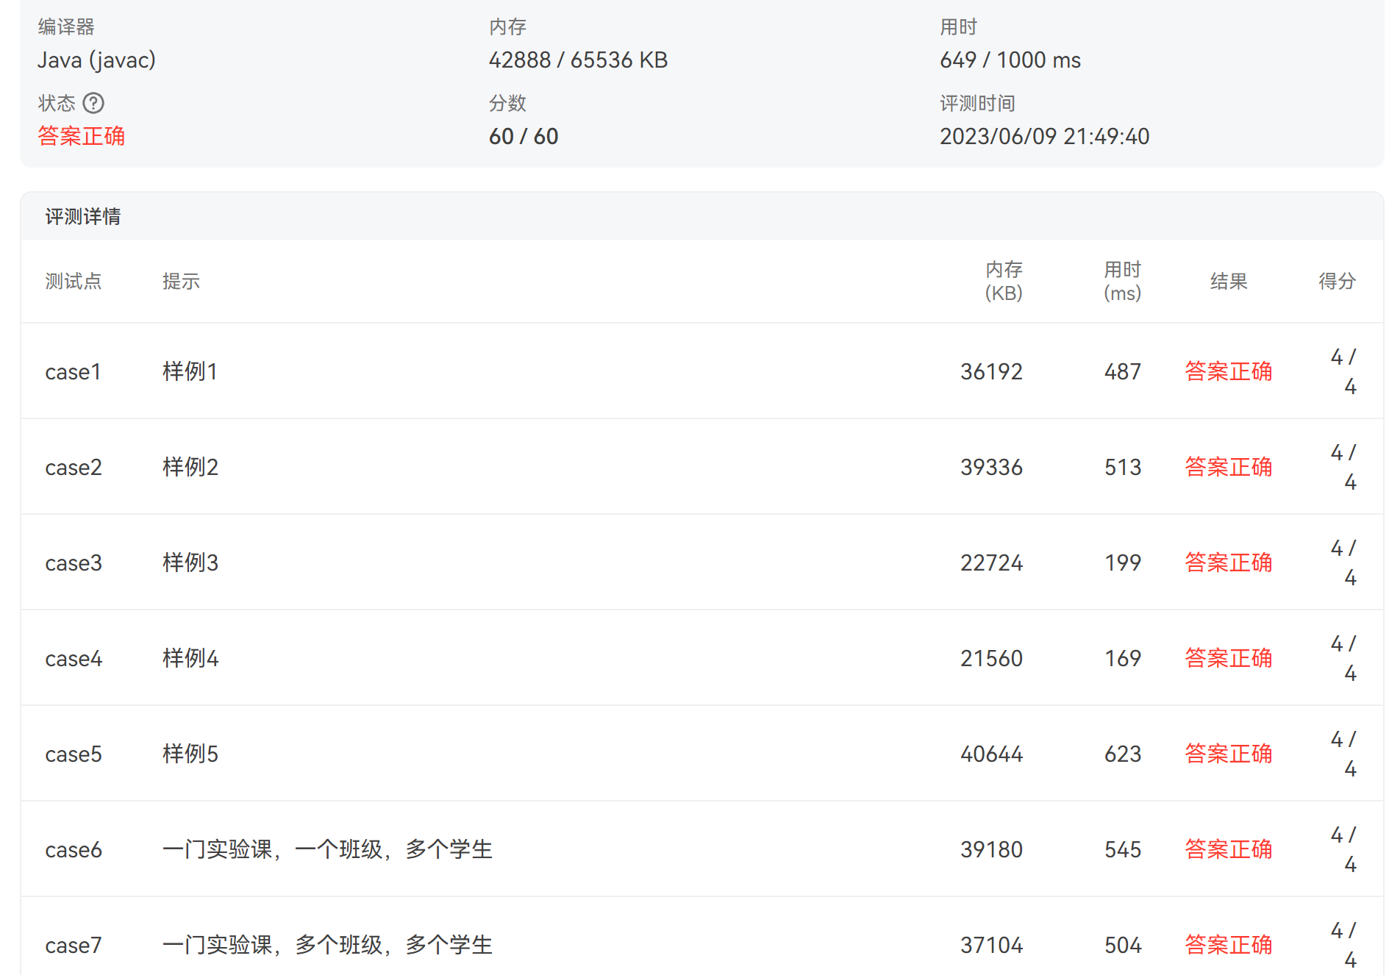Click case2 test point label
This screenshot has height=975, width=1389.
click(x=73, y=468)
